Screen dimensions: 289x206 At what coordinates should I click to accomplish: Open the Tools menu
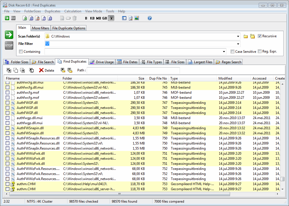click(110, 11)
